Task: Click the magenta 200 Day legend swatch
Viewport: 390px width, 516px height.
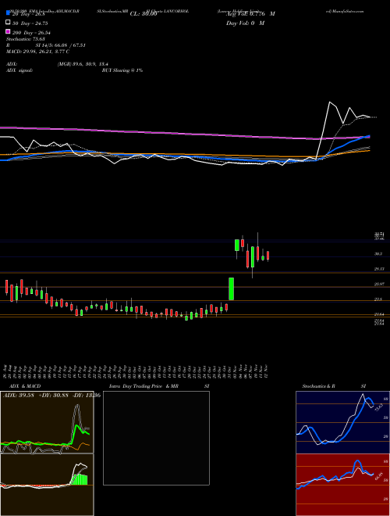Action: coord(8,31)
